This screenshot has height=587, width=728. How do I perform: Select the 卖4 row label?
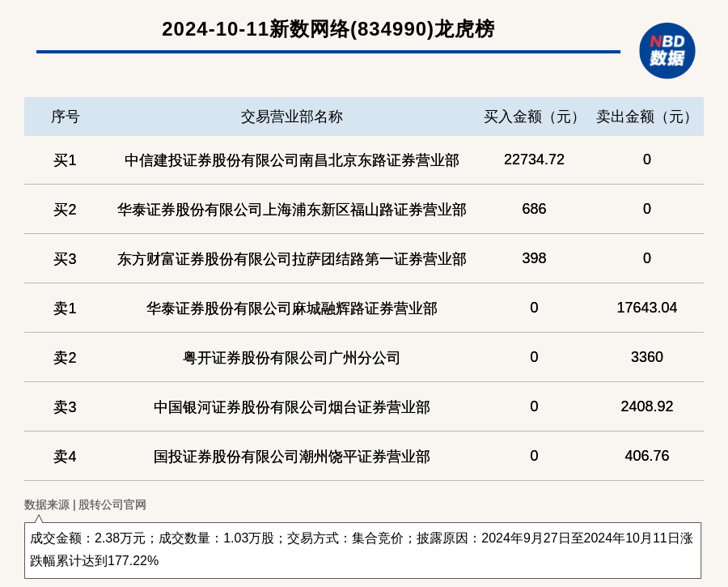65,456
